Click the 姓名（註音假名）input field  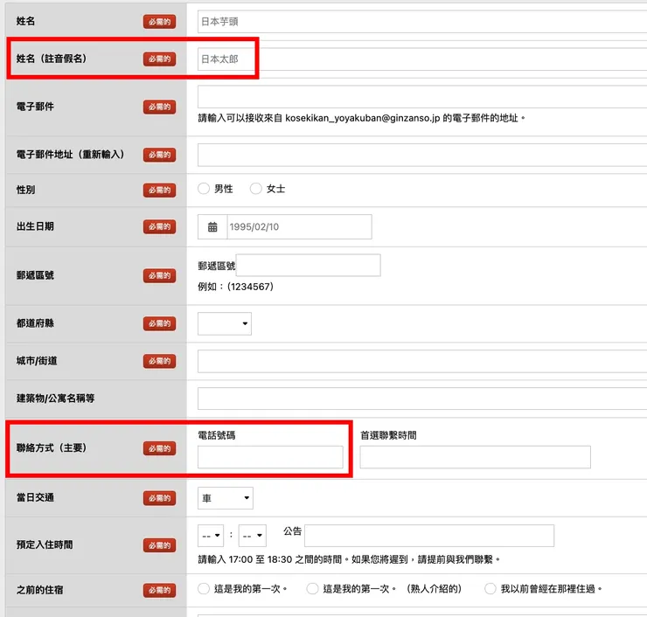point(422,59)
